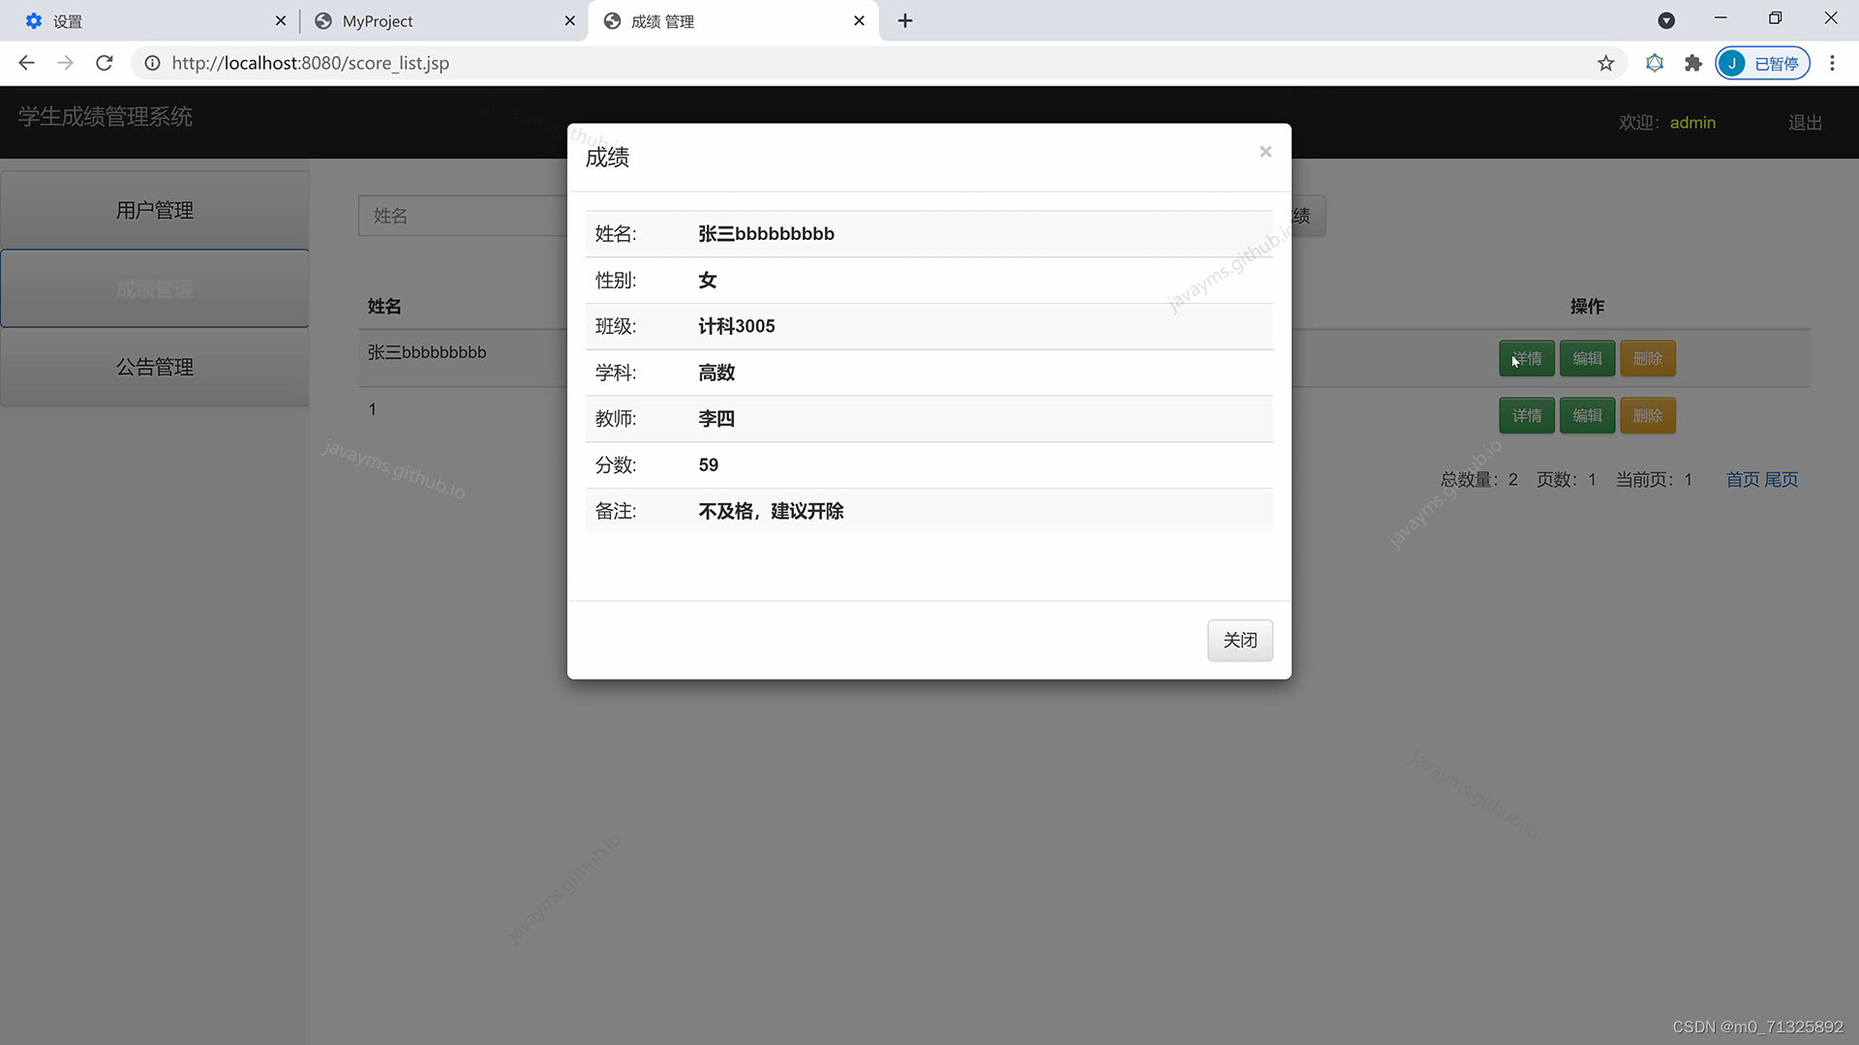1859x1045 pixels.
Task: Reload the page with the refresh icon
Action: coord(105,63)
